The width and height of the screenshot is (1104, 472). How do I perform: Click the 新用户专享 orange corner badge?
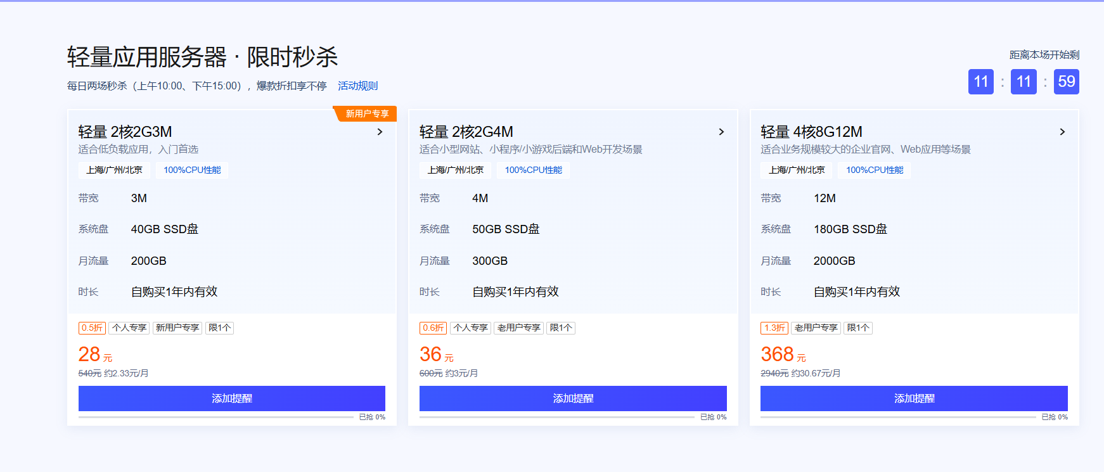coord(366,113)
